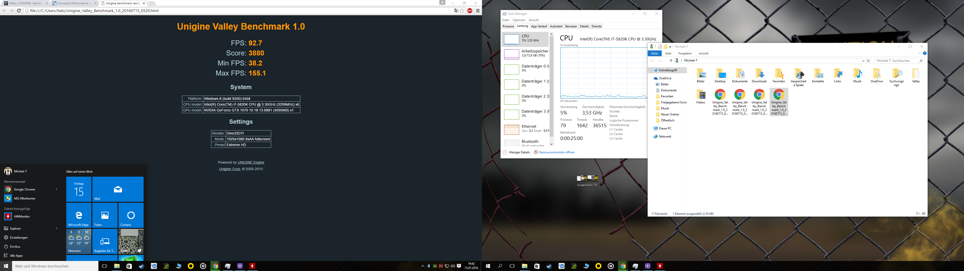This screenshot has width=964, height=271.
Task: Launch HWMonitor from start menu
Action: click(22, 216)
